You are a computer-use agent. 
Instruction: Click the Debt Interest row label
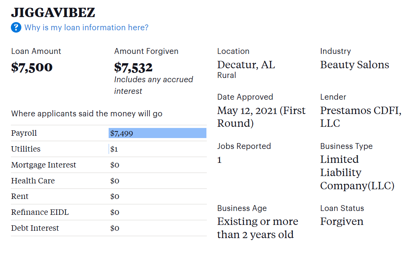coord(35,228)
